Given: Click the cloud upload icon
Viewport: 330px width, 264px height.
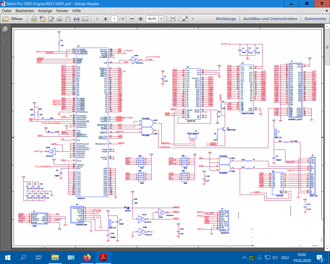Looking at the screenshot, I should tap(60, 19).
